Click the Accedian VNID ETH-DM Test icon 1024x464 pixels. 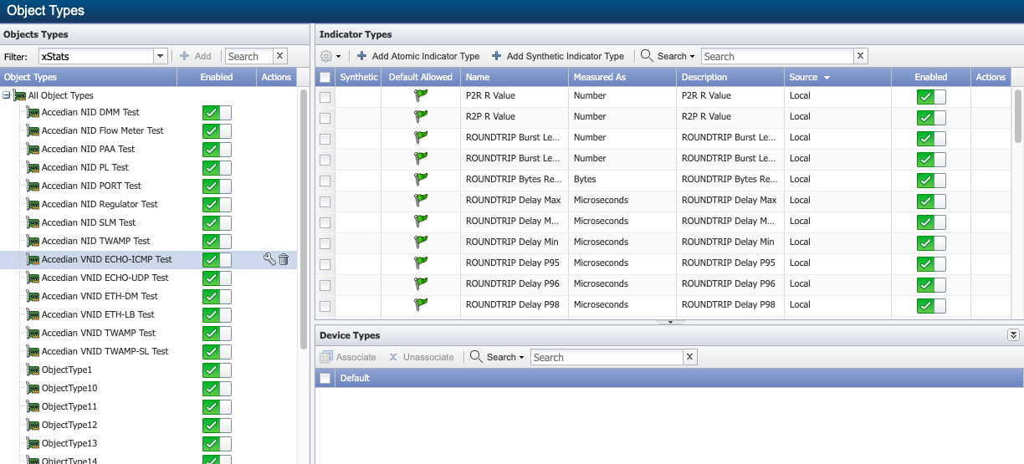pos(33,296)
